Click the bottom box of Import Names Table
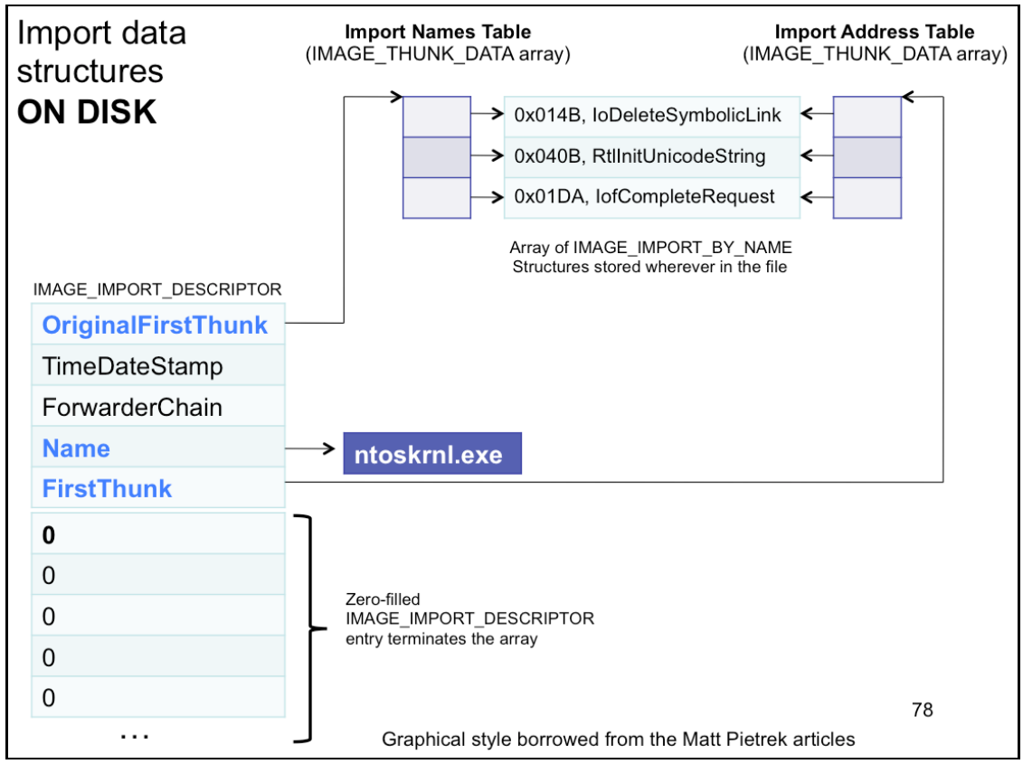Viewport: 1023px width, 764px height. tap(436, 198)
